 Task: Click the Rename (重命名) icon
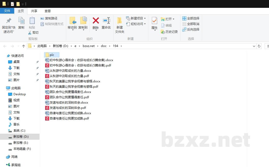tap(106, 21)
